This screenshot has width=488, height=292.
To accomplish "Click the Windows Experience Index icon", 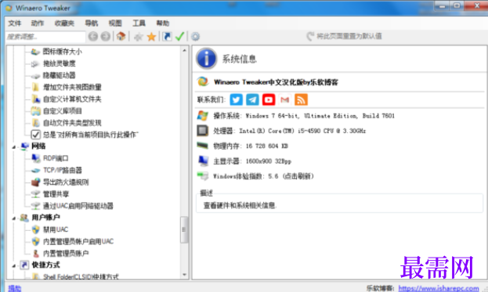I will coord(203,176).
